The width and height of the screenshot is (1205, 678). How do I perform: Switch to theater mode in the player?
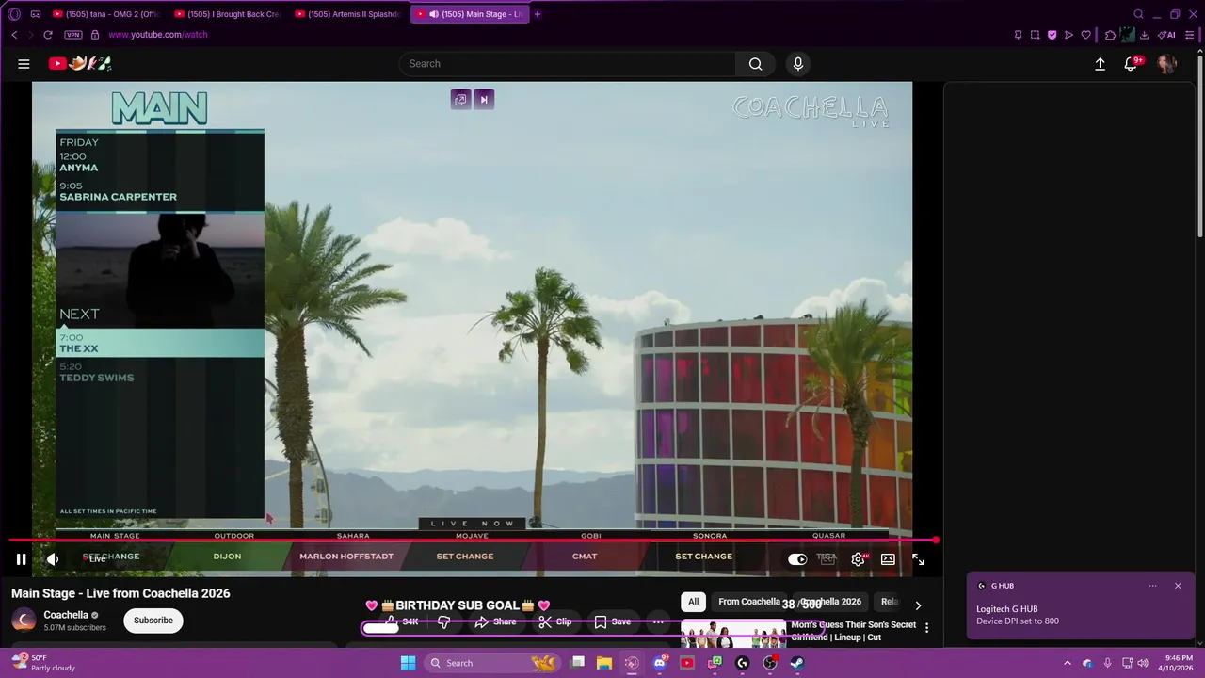pos(888,559)
